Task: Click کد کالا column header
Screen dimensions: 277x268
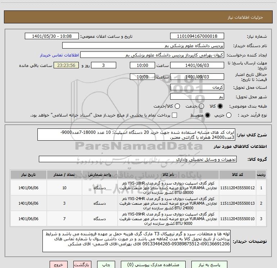Action: [237, 174]
